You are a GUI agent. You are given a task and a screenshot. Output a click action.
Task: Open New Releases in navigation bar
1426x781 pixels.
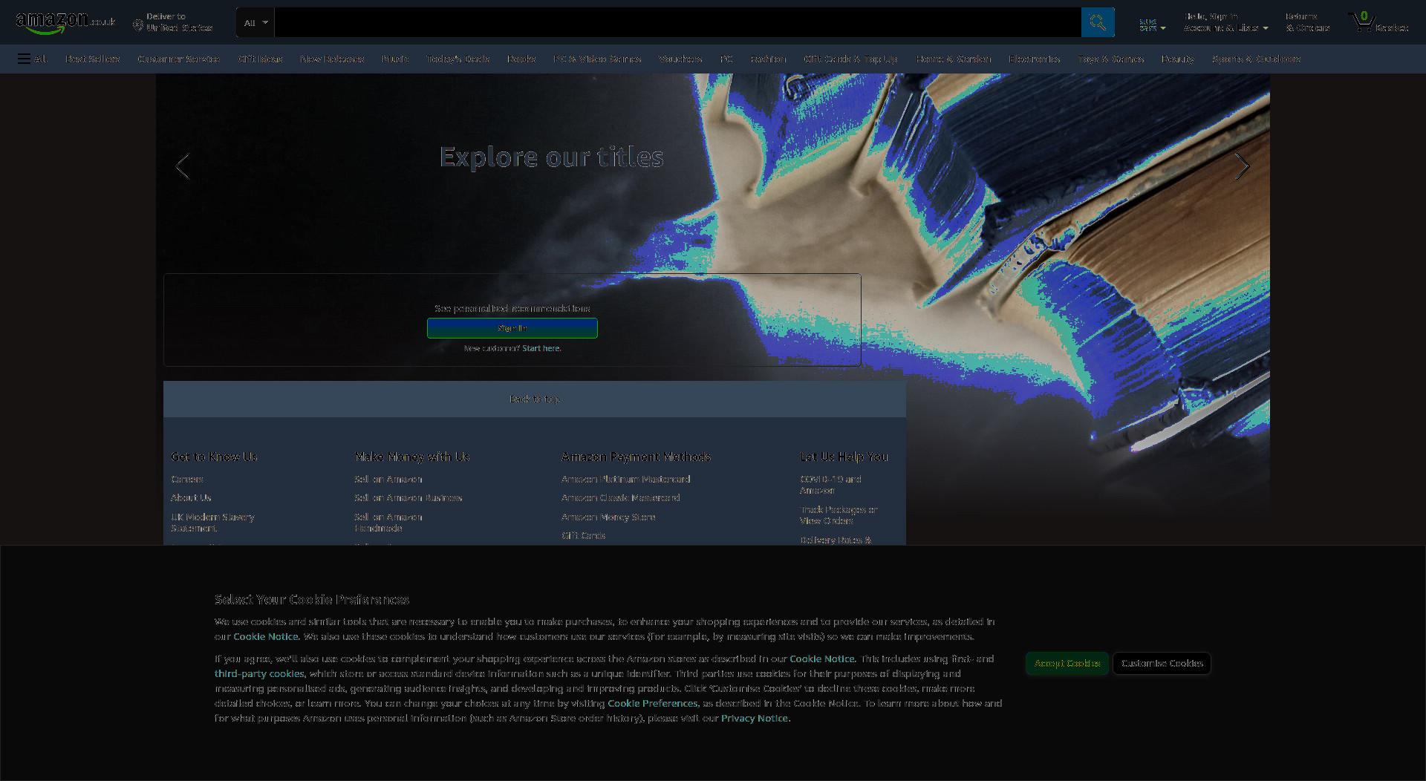[x=332, y=59]
